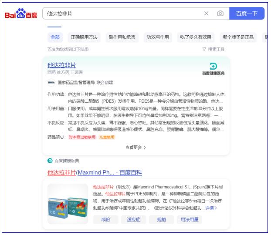Click the 不良反应 description paragraph
The width and height of the screenshot is (271, 235).
(x=146, y=126)
